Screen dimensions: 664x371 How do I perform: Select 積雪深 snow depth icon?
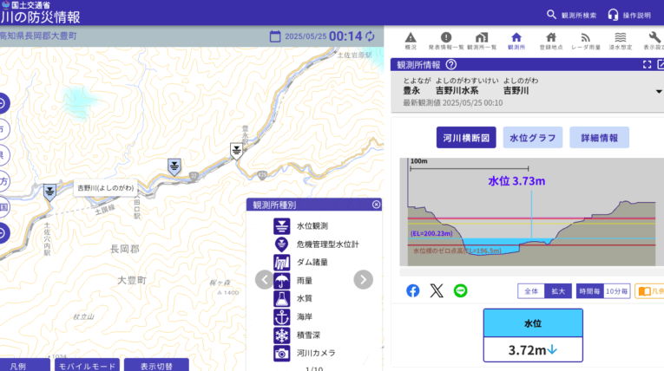pos(281,335)
